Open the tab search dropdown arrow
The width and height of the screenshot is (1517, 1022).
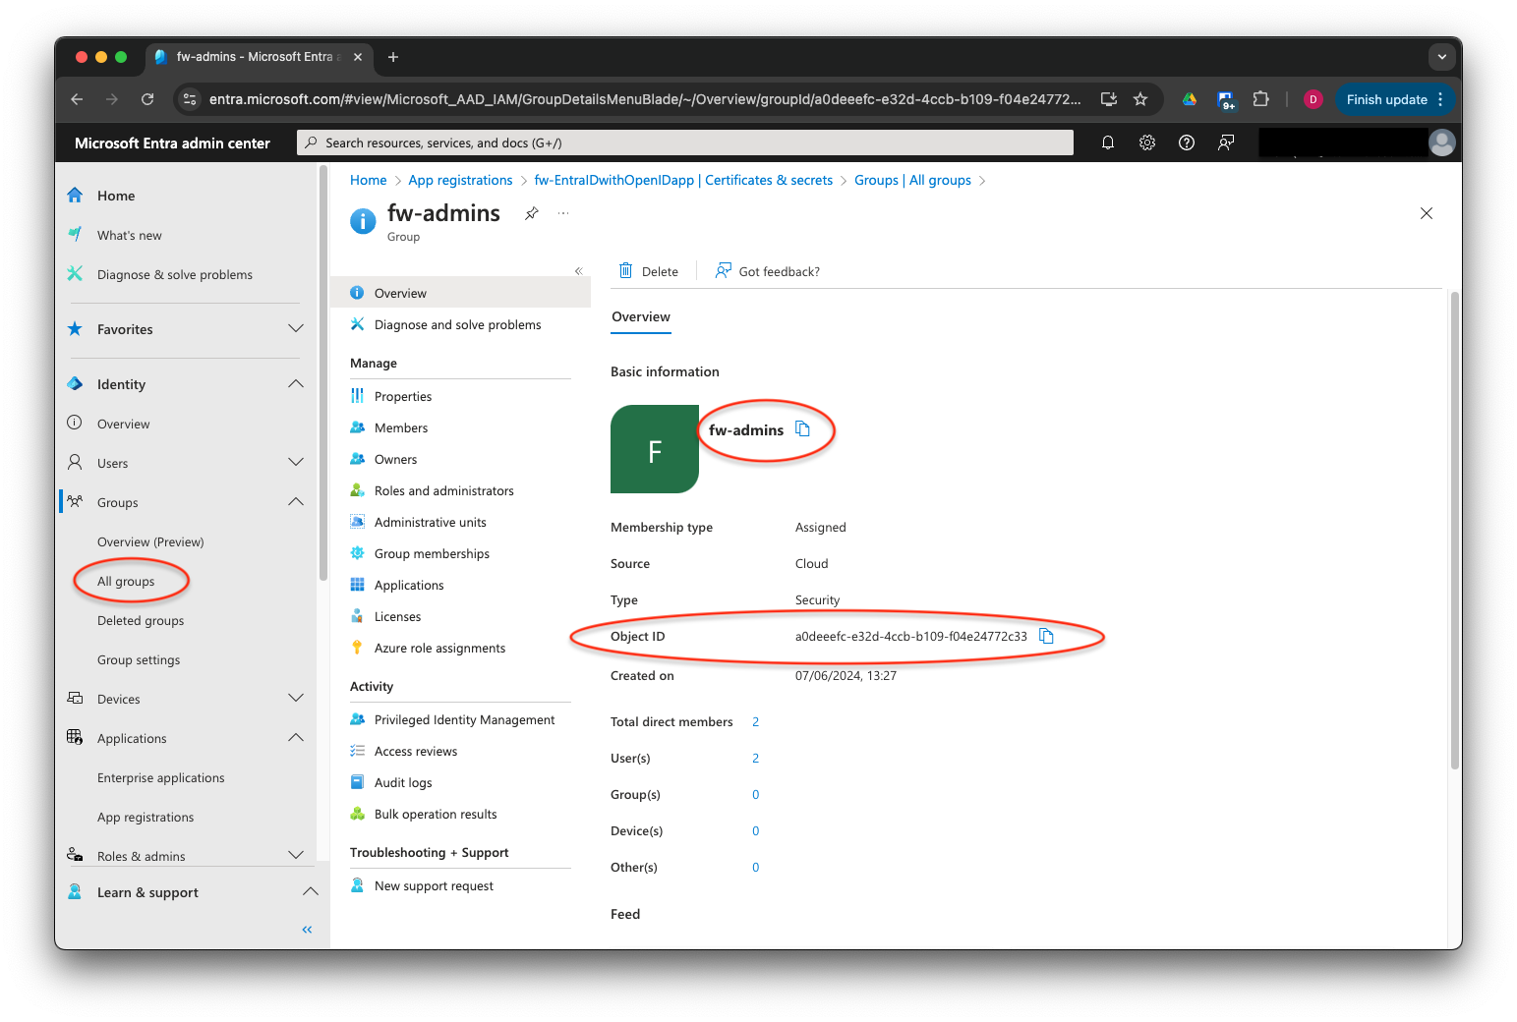click(x=1442, y=57)
